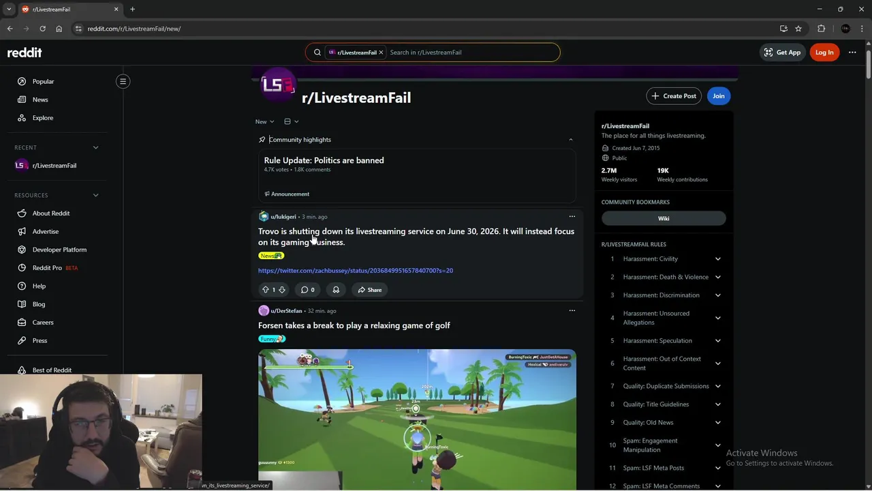The height and width of the screenshot is (491, 872).
Task: Open About Reddit link
Action: 50,213
